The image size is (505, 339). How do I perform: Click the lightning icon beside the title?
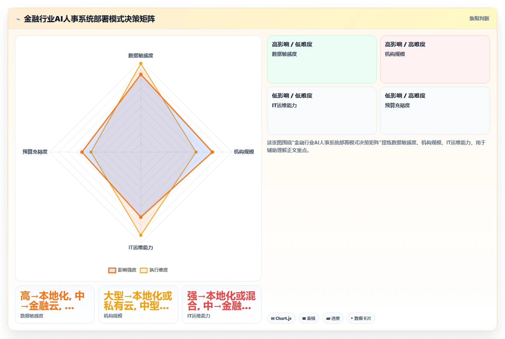[x=18, y=19]
